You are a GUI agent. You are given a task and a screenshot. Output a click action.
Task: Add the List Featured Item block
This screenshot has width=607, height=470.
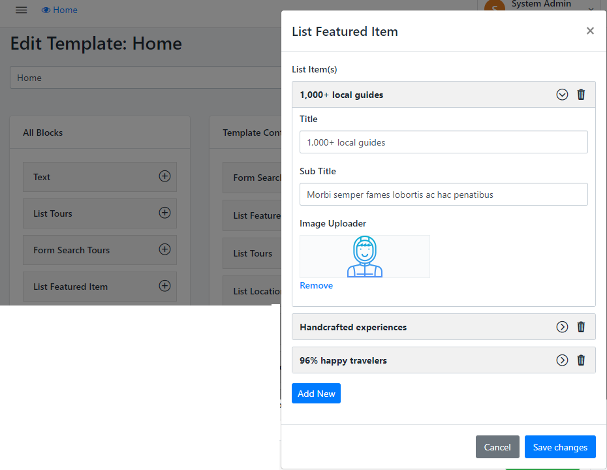[x=164, y=286]
